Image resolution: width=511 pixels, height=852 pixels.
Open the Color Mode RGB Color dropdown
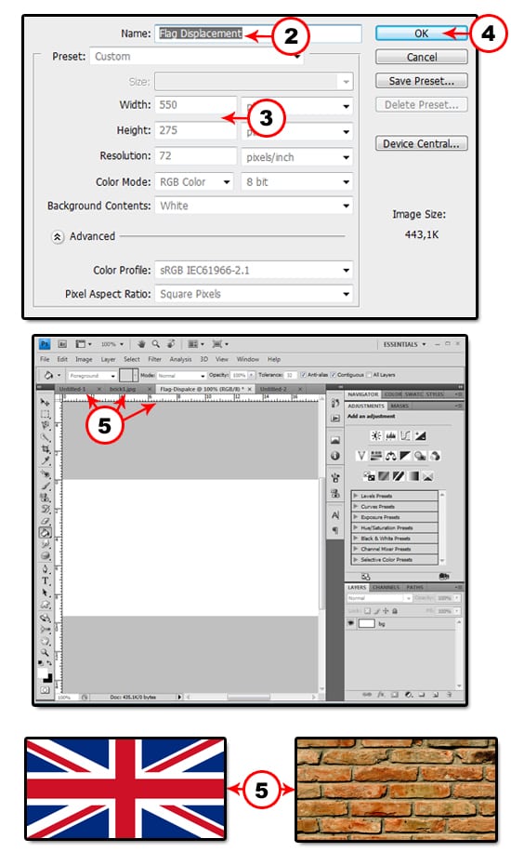[194, 182]
